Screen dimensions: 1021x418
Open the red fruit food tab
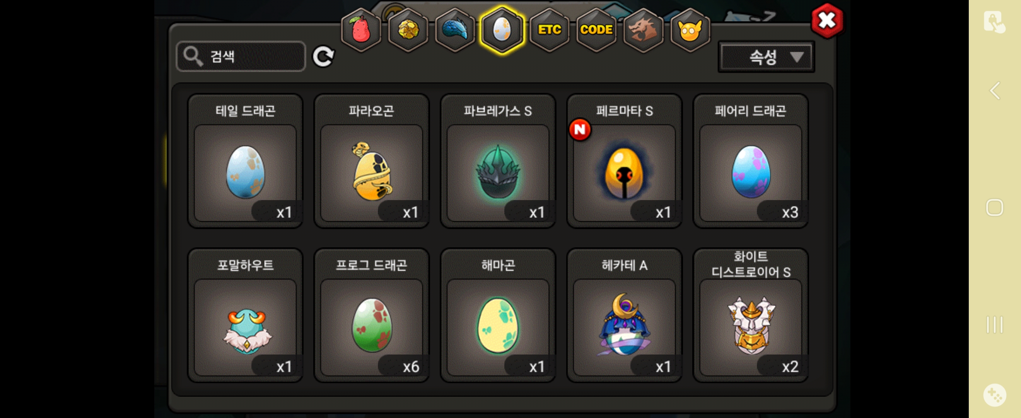361,30
